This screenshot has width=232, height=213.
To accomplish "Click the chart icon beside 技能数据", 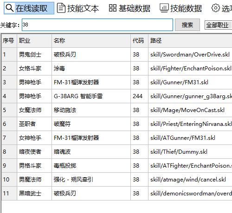I will click(x=164, y=8).
